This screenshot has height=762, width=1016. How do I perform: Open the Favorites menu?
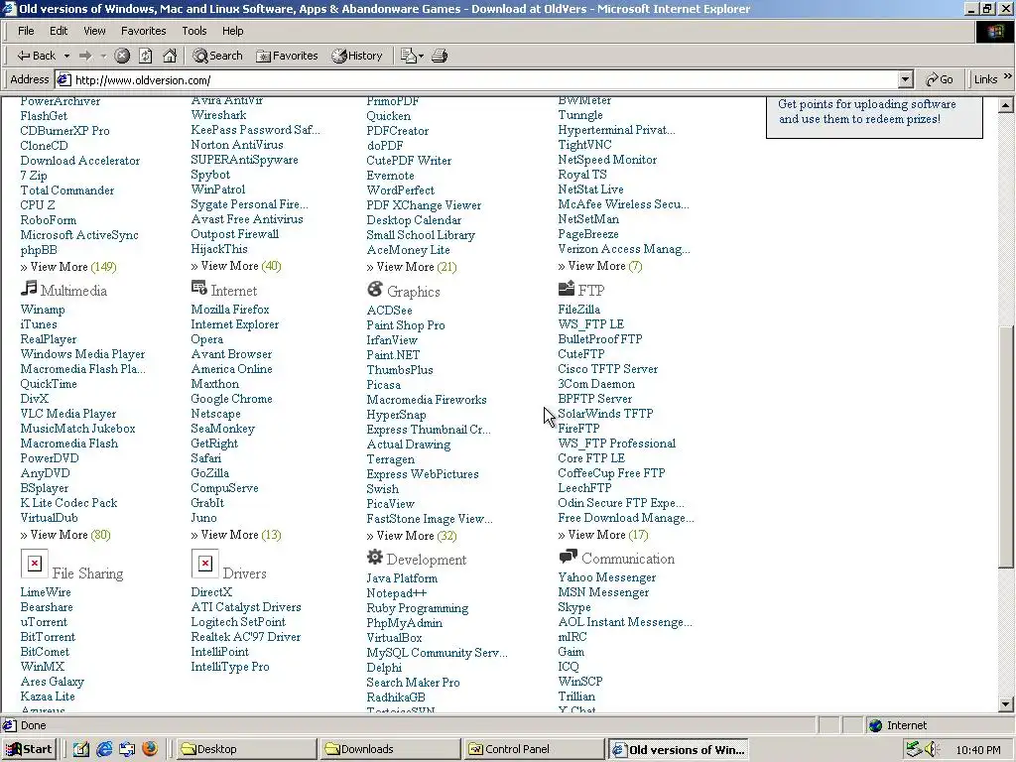click(x=143, y=31)
